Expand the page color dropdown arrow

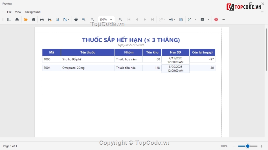pyautogui.click(x=174, y=19)
